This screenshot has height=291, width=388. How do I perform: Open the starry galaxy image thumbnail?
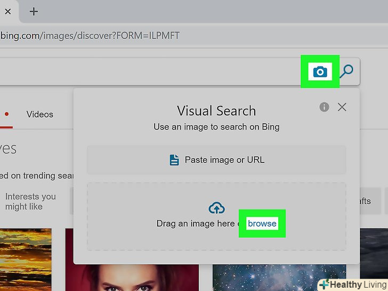coord(279,278)
